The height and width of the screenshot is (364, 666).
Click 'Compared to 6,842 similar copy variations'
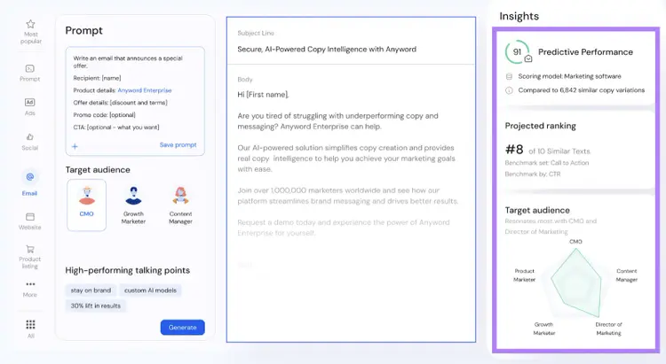pyautogui.click(x=582, y=90)
